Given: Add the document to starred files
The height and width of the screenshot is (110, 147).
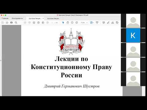Looking at the screenshot, I should pos(7,23).
